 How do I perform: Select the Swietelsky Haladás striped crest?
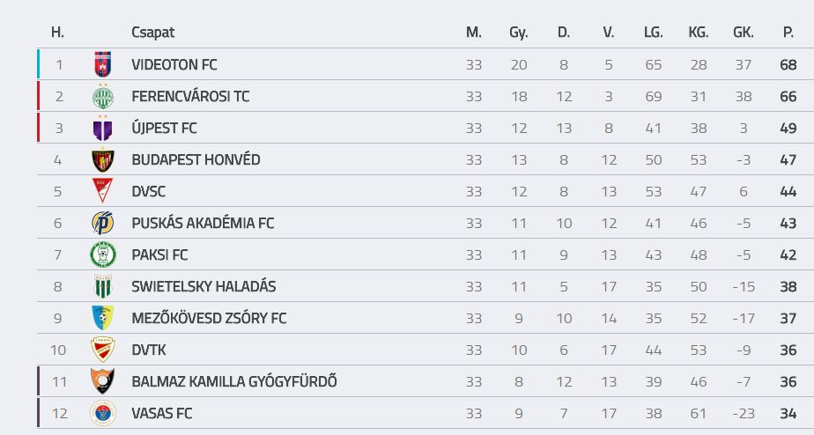click(103, 286)
